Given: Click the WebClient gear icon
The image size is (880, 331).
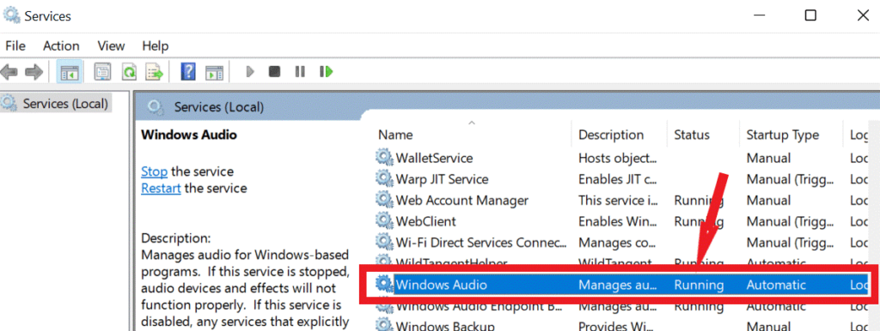Looking at the screenshot, I should pyautogui.click(x=384, y=221).
